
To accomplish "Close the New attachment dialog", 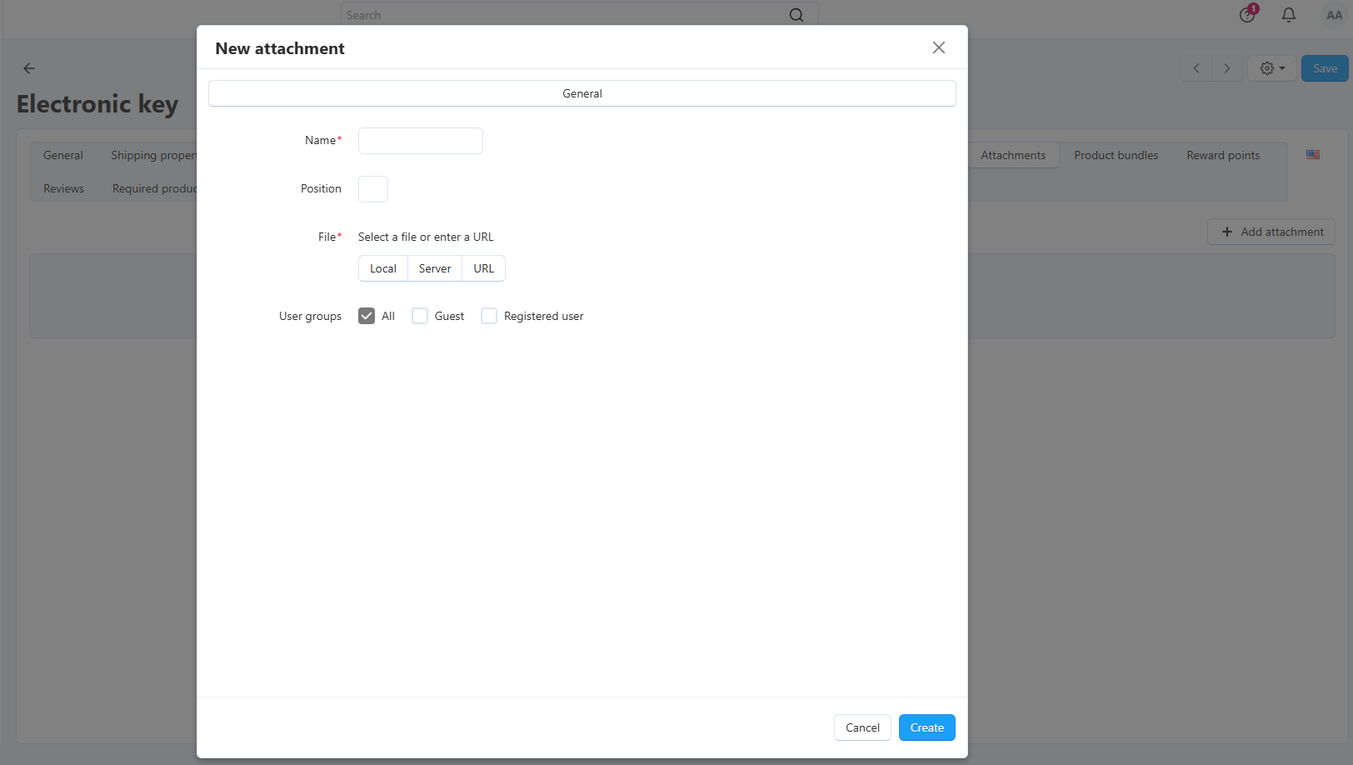I will (x=939, y=47).
